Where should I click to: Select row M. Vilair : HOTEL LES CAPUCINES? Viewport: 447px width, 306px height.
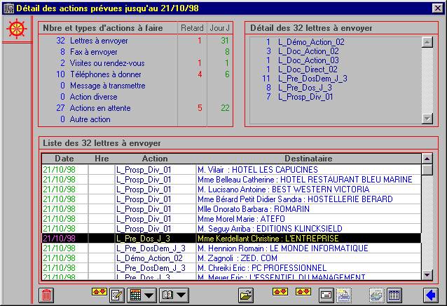point(231,170)
